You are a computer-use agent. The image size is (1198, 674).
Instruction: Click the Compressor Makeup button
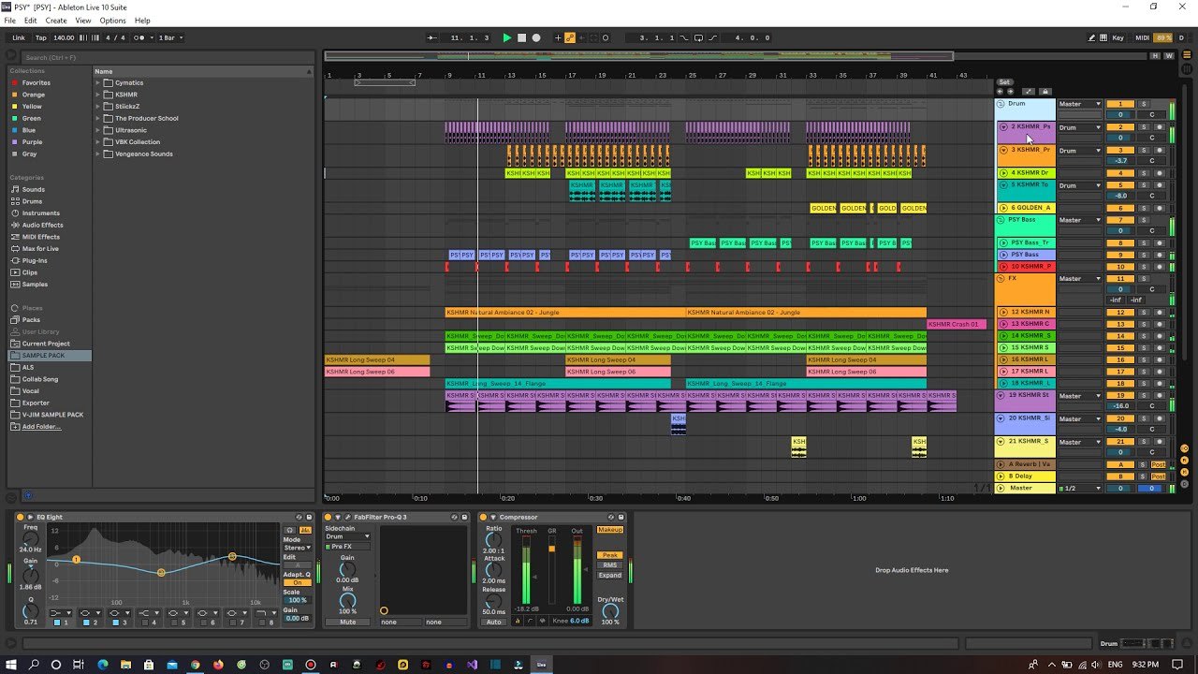point(610,530)
